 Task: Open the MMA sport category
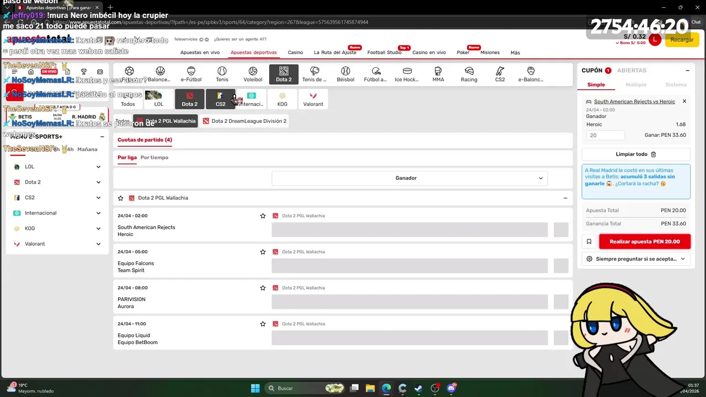[438, 74]
